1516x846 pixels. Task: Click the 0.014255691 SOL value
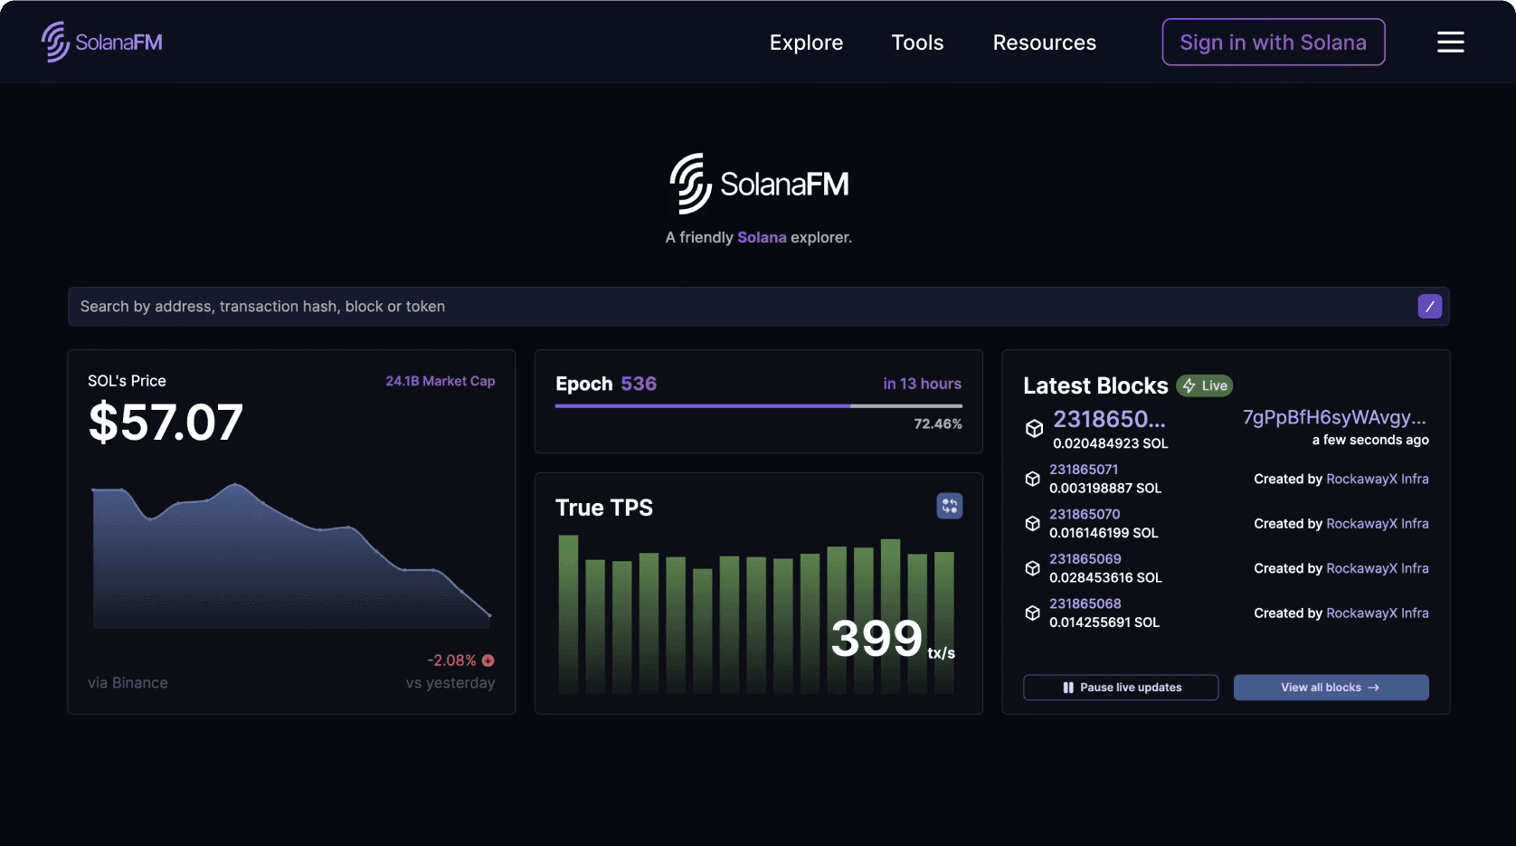(x=1104, y=623)
